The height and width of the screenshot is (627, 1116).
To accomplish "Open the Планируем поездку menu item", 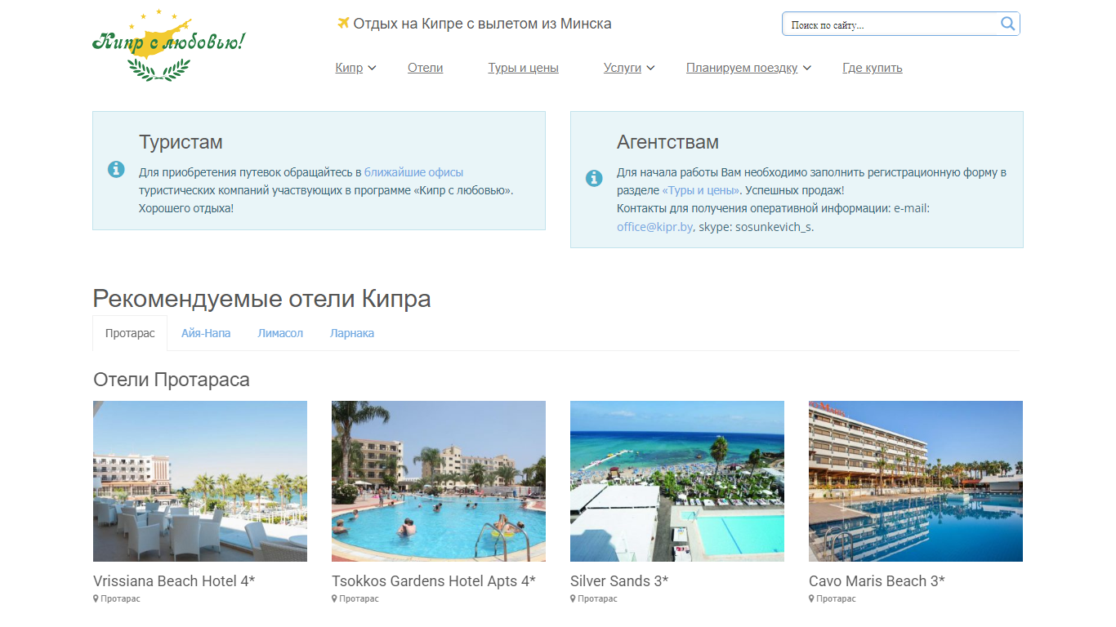I will coord(742,68).
